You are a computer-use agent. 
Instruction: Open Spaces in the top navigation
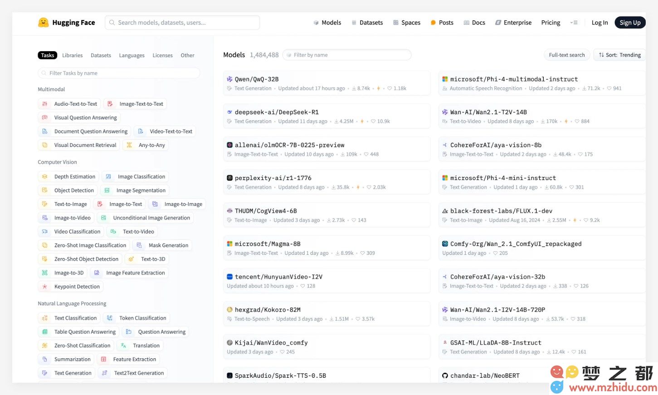[x=407, y=23]
